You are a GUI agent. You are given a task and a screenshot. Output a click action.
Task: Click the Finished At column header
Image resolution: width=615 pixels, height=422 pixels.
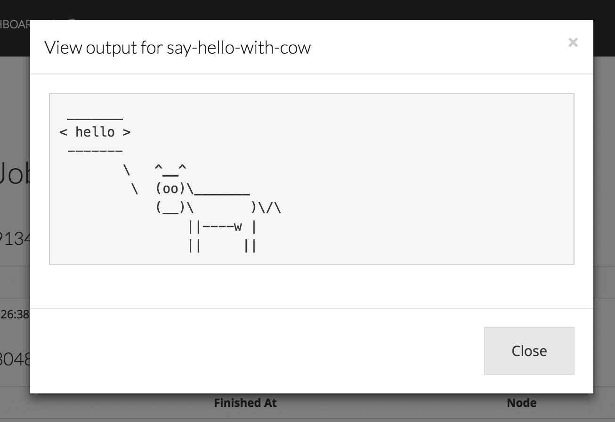tap(245, 403)
